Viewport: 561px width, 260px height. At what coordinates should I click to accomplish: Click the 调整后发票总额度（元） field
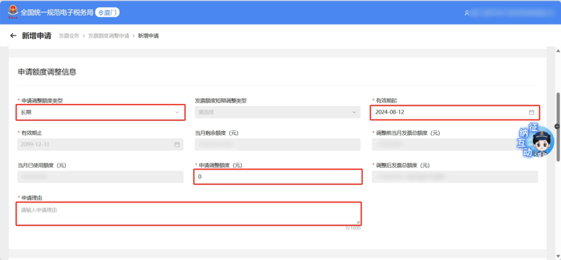coord(455,177)
